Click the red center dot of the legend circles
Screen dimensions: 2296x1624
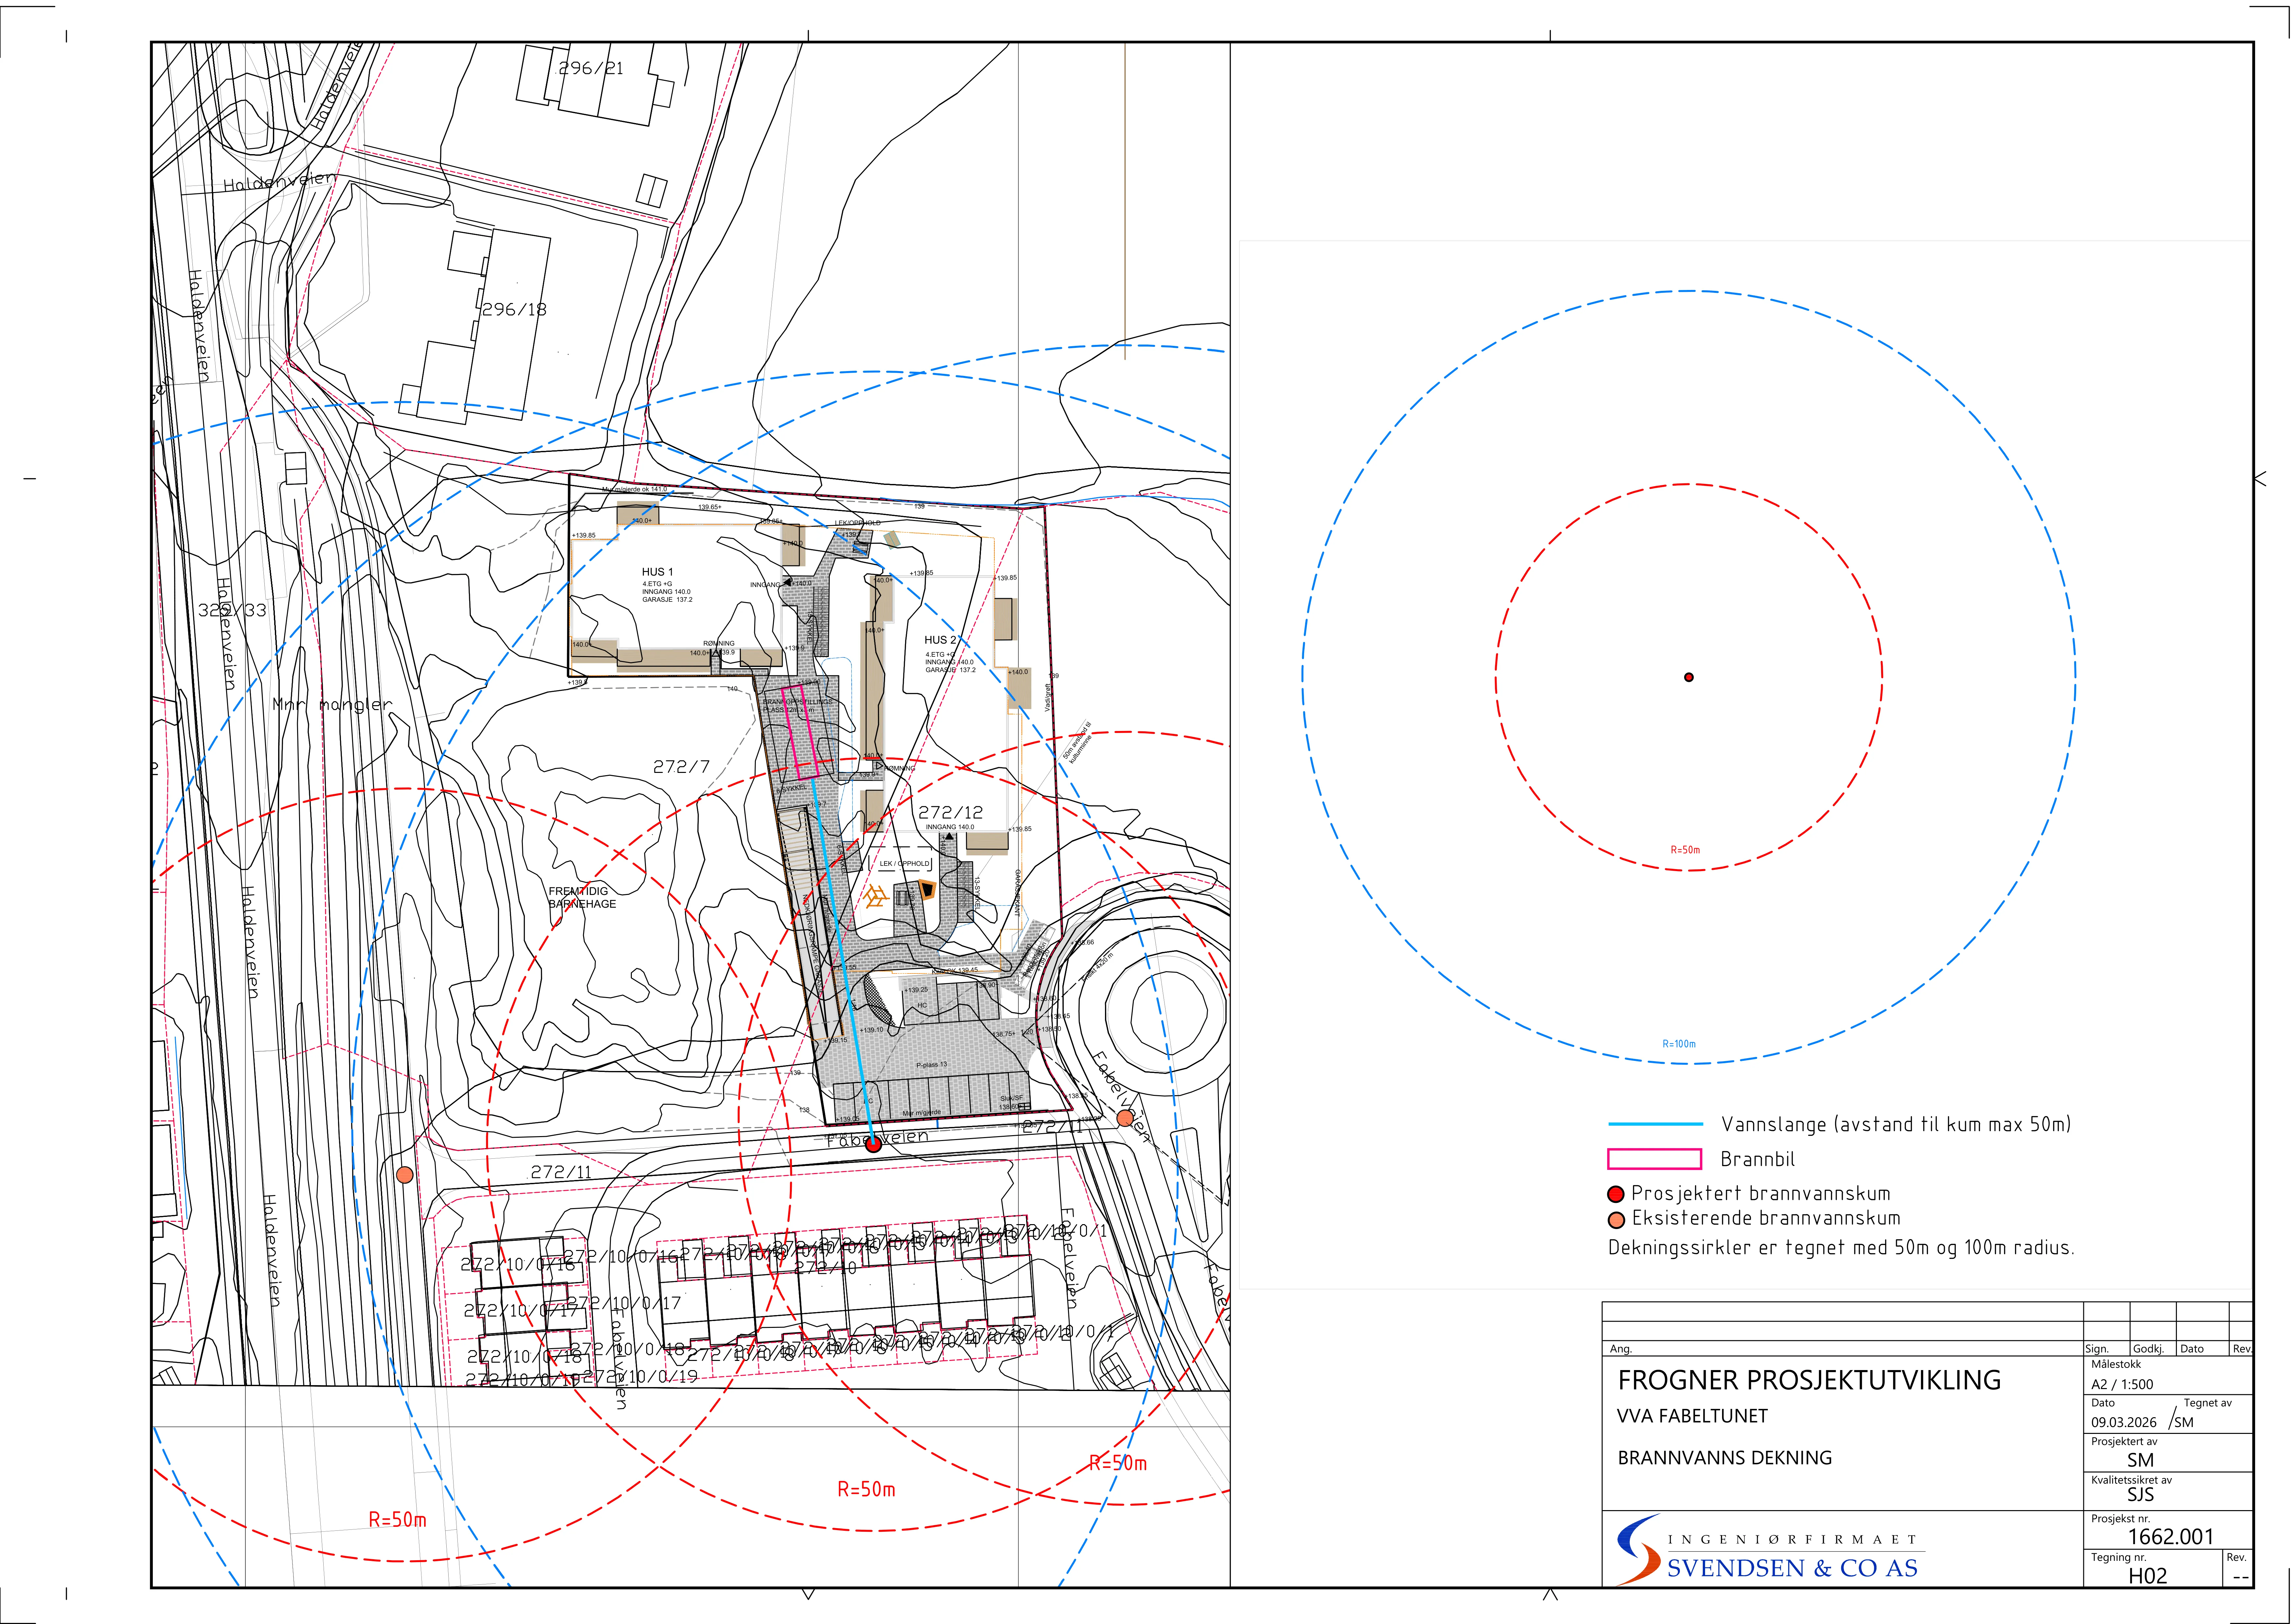[1689, 677]
